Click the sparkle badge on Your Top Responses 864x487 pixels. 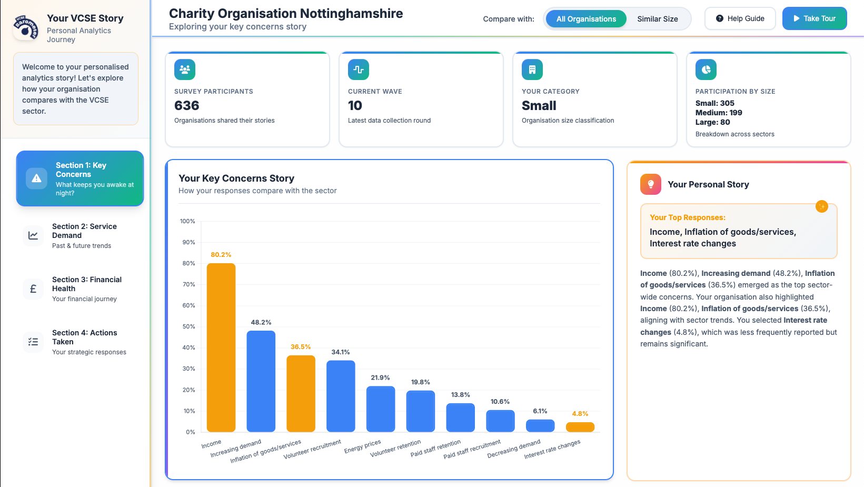(x=822, y=206)
